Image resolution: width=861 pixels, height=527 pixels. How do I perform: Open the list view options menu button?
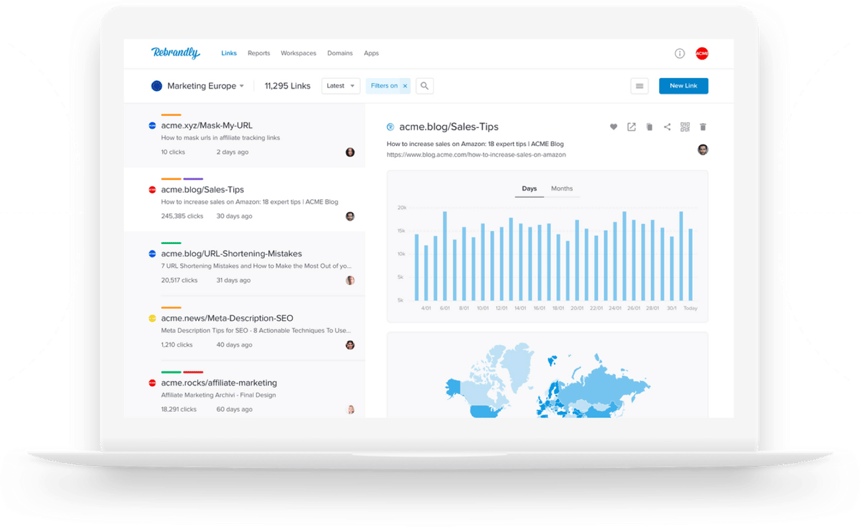(639, 86)
